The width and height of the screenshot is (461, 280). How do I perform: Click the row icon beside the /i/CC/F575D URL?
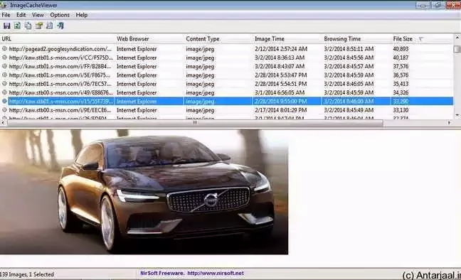pyautogui.click(x=4, y=58)
